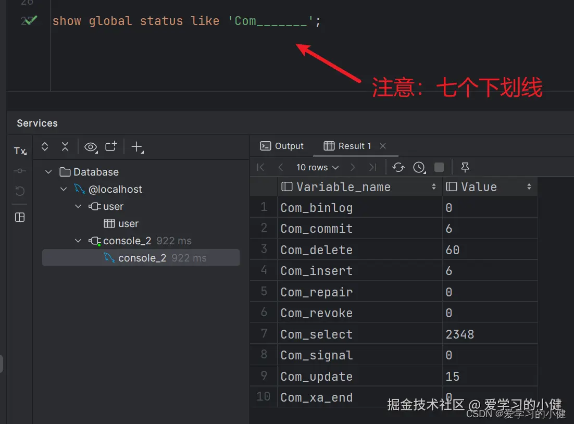Viewport: 574px width, 424px height.
Task: Open the 10 rows page size dropdown
Action: tap(317, 167)
